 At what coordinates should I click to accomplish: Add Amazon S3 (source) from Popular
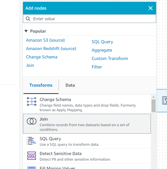tap(45, 40)
